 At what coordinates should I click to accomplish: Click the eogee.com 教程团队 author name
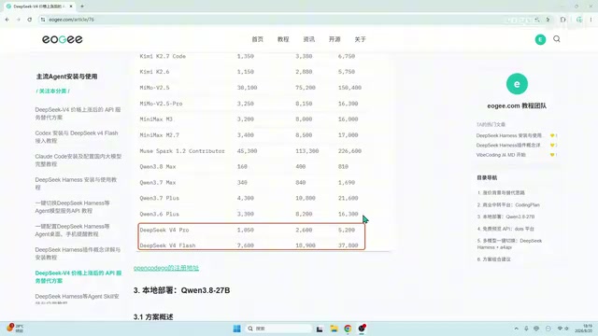pos(517,105)
